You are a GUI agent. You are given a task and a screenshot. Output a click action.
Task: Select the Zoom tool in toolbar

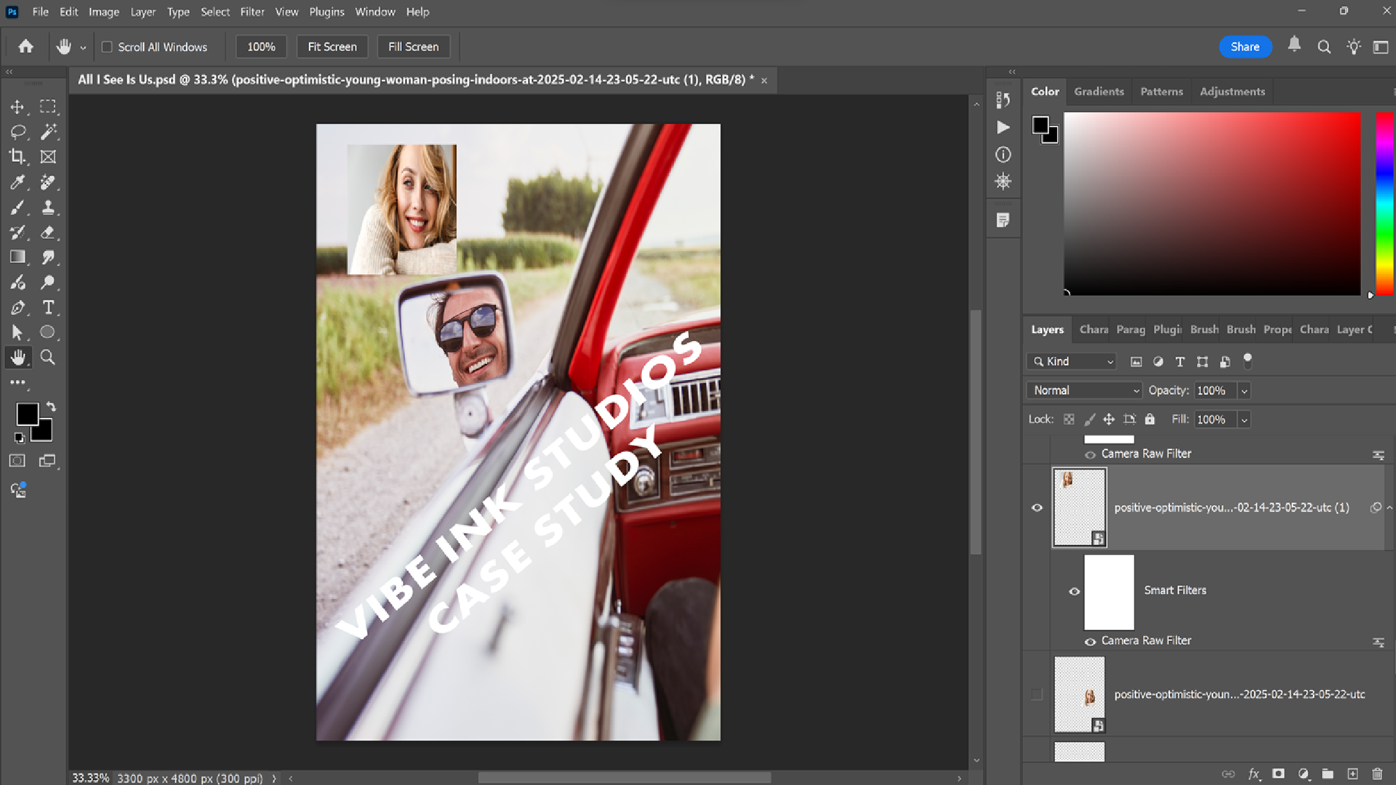coord(48,357)
